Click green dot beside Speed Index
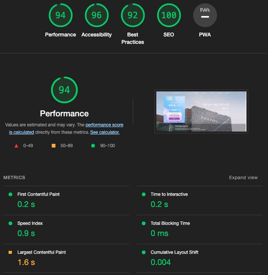This screenshot has height=275, width=268. [x=10, y=223]
